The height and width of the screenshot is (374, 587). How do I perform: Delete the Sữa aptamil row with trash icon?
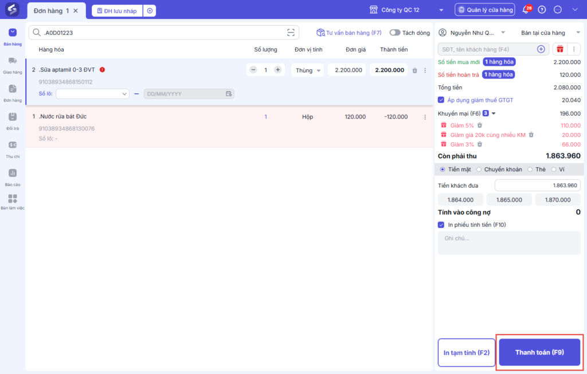pos(414,70)
